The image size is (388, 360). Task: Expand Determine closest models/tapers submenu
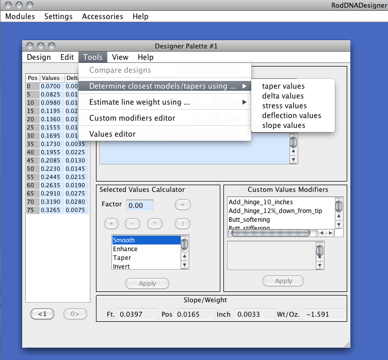pos(165,86)
